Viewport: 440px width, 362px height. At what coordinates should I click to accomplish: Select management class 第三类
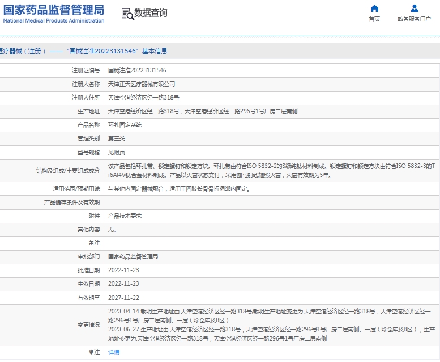pos(117,139)
